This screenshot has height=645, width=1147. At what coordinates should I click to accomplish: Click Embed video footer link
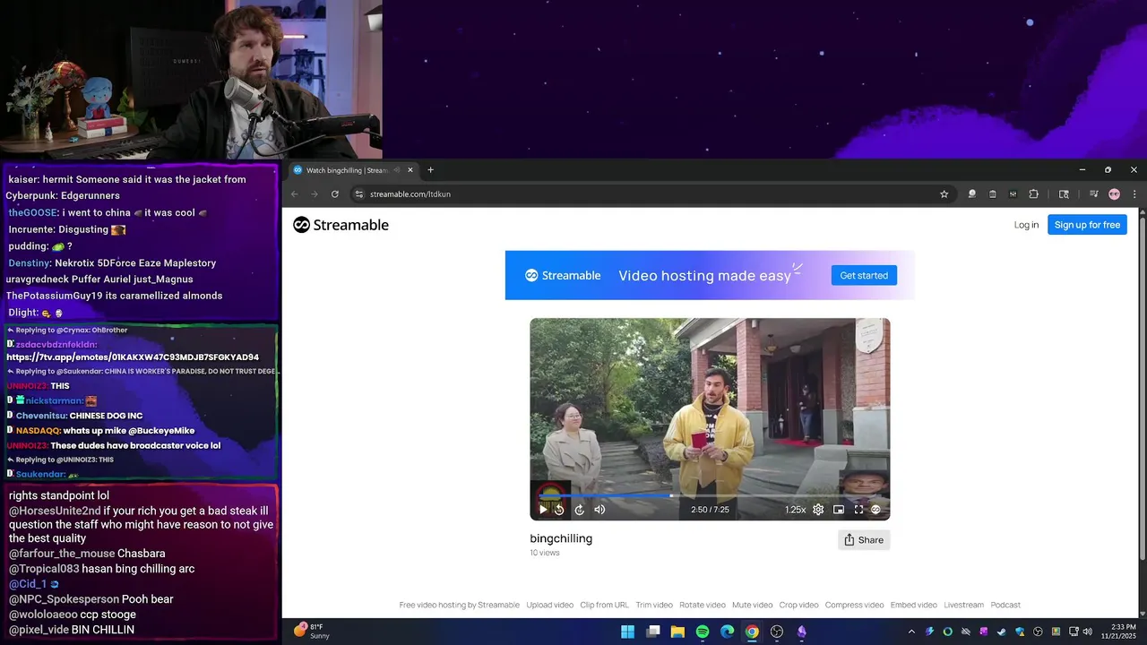coord(914,605)
